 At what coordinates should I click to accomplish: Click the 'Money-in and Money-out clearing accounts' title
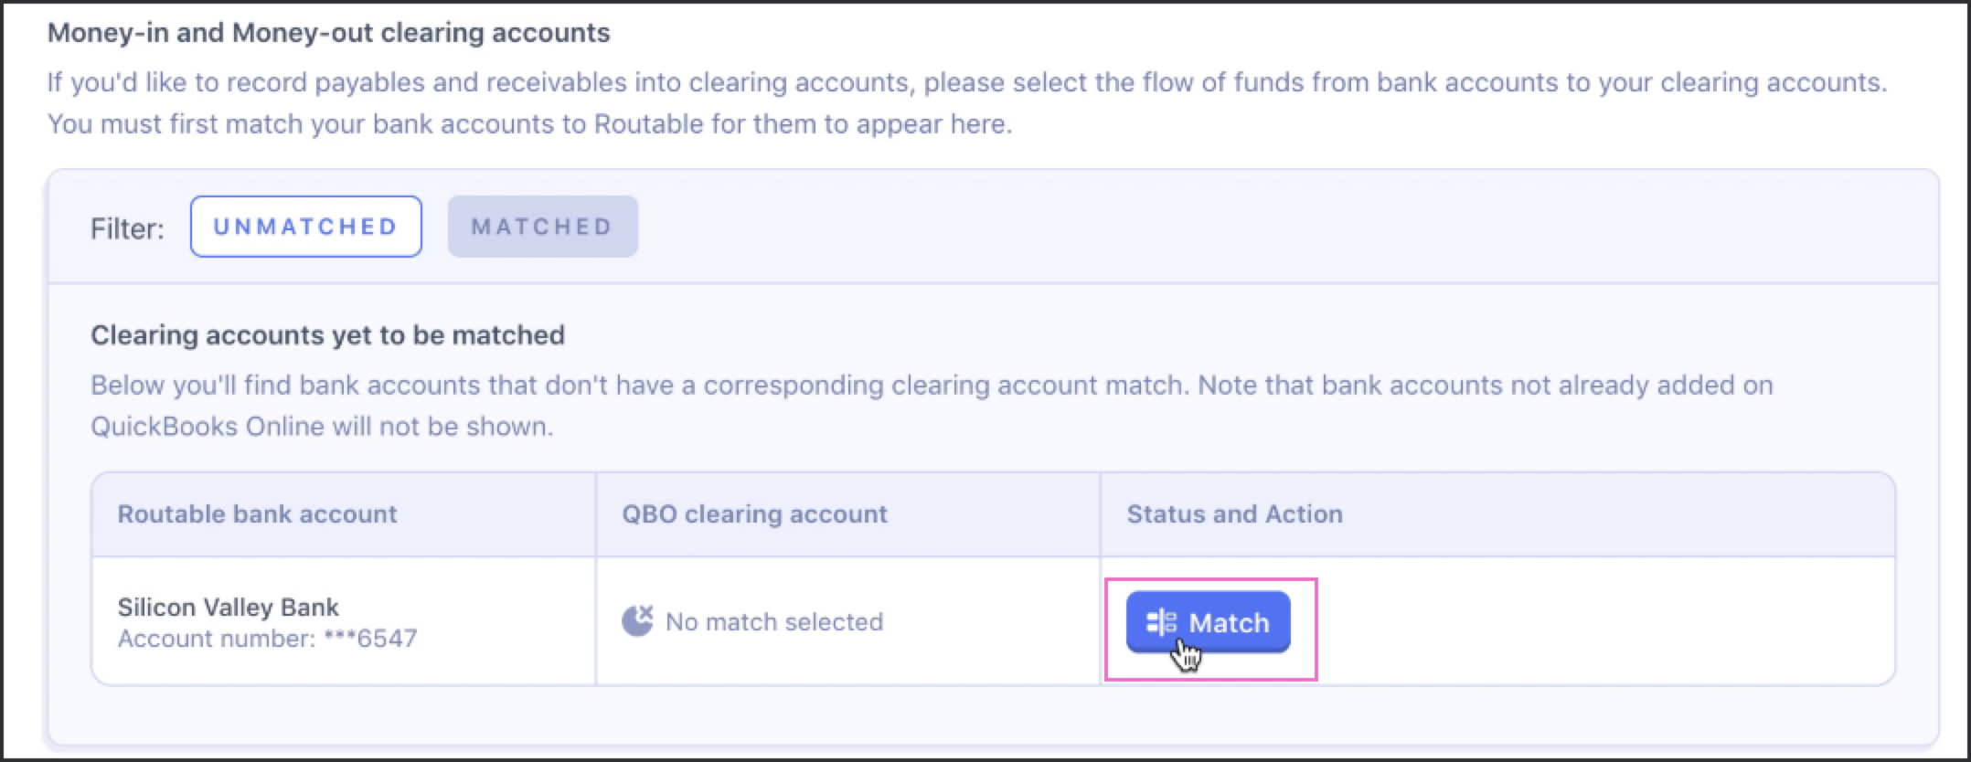click(x=329, y=33)
